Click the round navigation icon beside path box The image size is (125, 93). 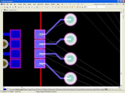117,4
